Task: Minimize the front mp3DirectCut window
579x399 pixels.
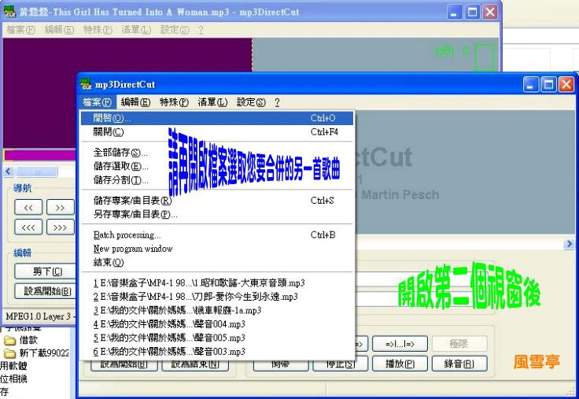Action: click(531, 85)
